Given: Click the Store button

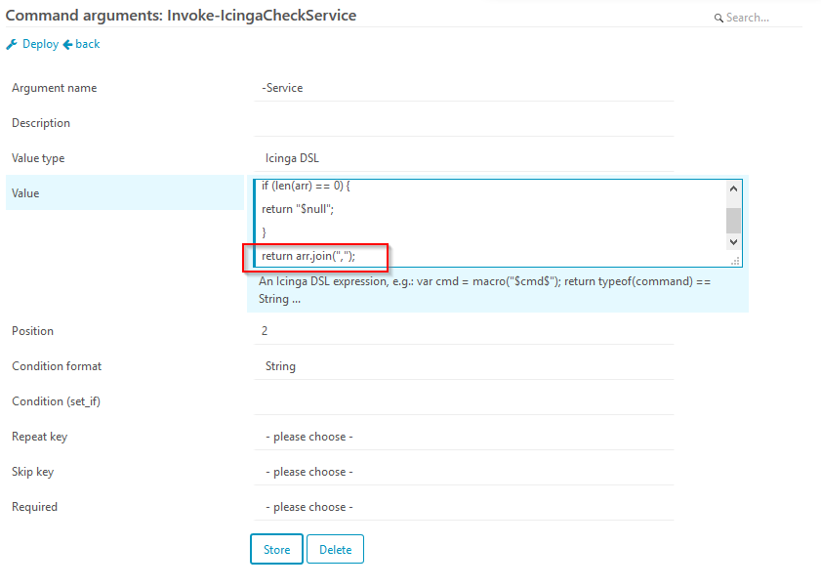Looking at the screenshot, I should pos(274,548).
